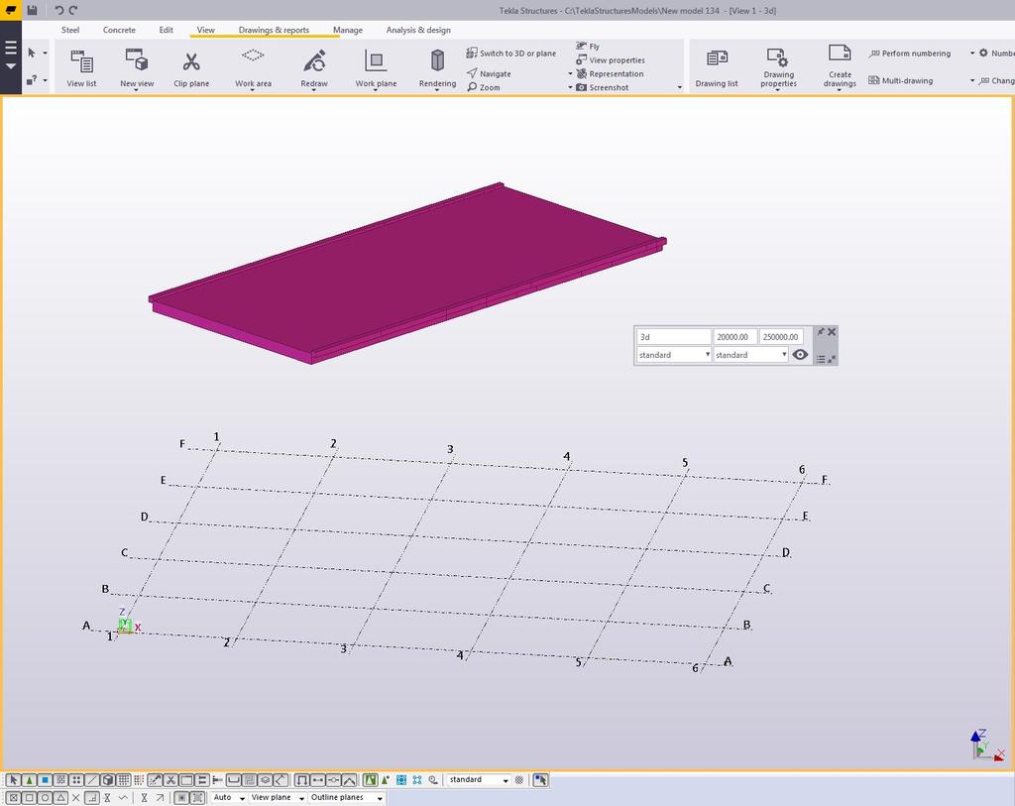Click Switch to 3D or plane
The image size is (1015, 806).
tap(510, 54)
